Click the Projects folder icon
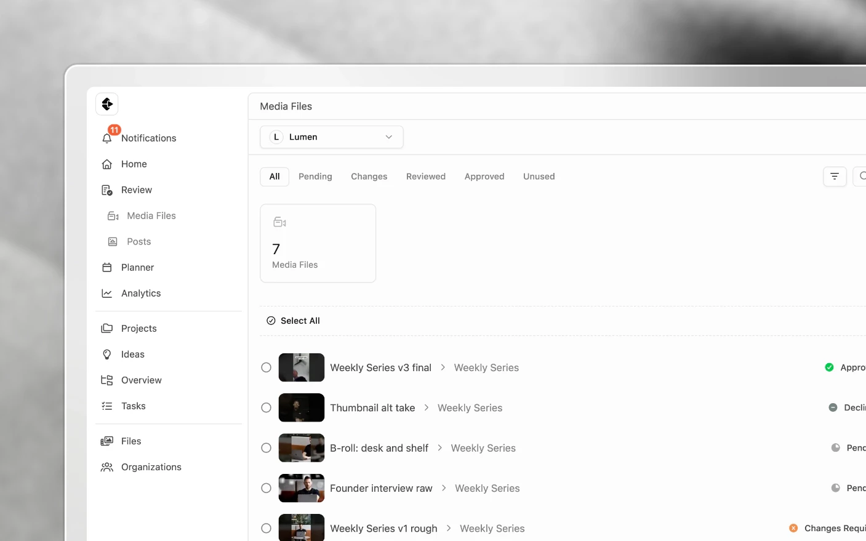This screenshot has width=866, height=541. pos(107,329)
